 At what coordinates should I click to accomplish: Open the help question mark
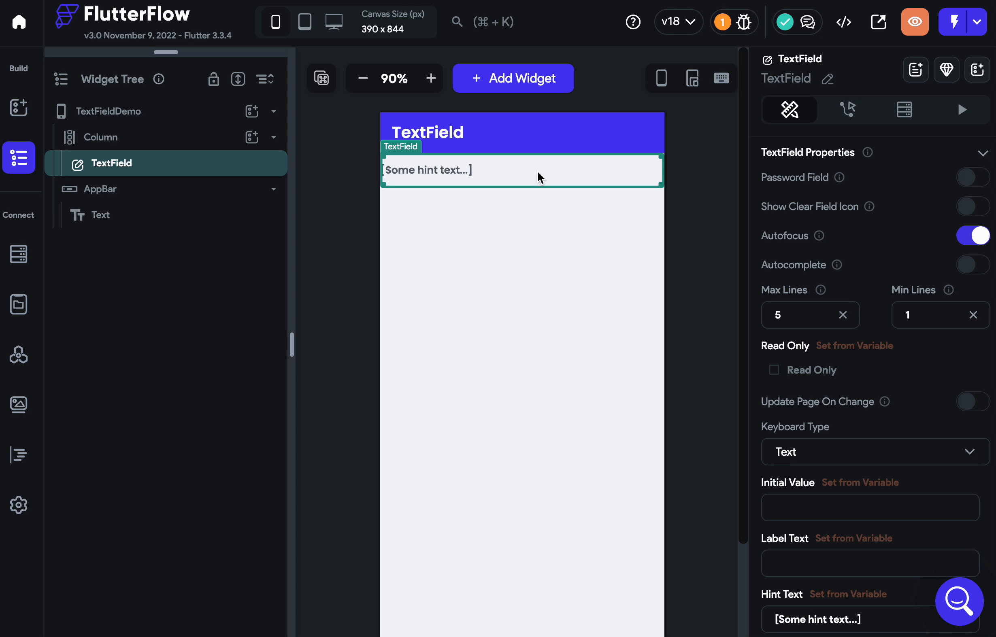coord(633,22)
